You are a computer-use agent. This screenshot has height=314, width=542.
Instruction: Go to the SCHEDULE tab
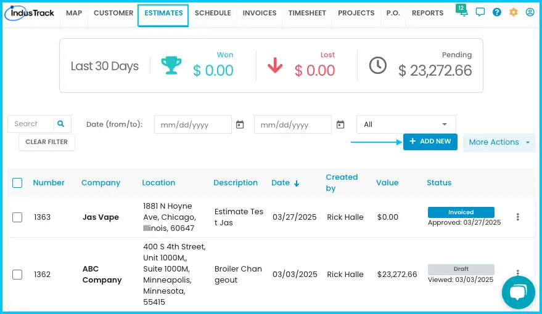pyautogui.click(x=213, y=13)
